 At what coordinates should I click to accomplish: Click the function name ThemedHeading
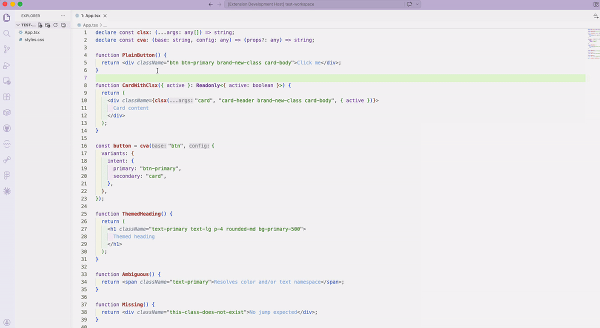pos(141,214)
